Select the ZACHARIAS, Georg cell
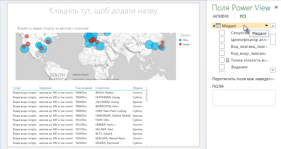This screenshot has height=149, width=281. (x=107, y=102)
